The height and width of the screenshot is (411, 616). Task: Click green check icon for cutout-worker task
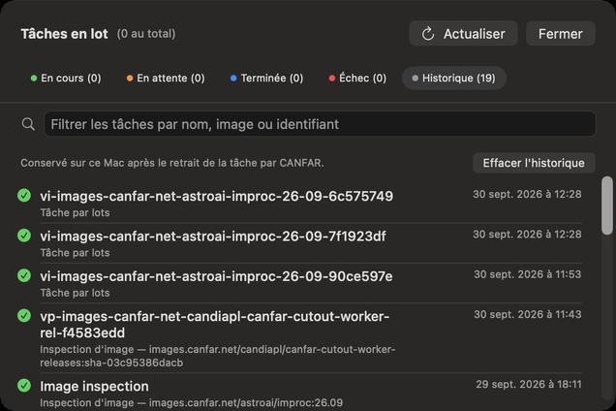pos(24,315)
